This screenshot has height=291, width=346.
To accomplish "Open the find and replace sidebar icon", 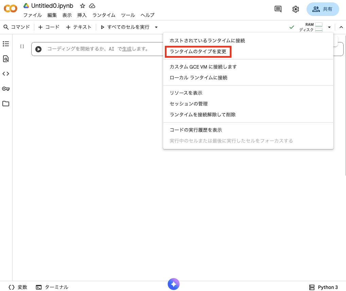I will pos(6,59).
